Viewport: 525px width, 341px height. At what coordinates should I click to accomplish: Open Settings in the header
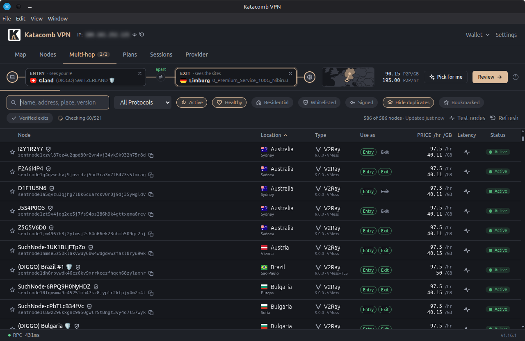[x=506, y=35]
